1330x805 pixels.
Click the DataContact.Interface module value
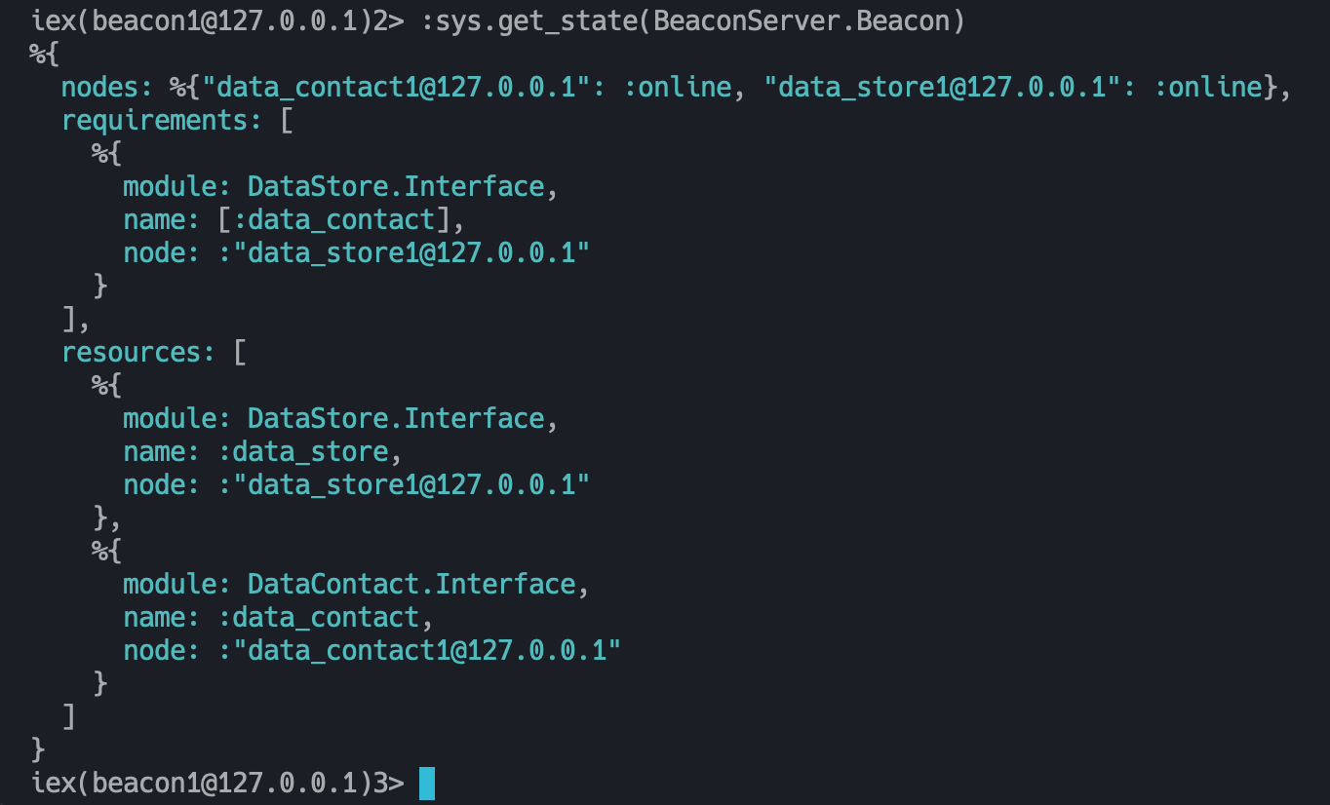click(x=411, y=585)
